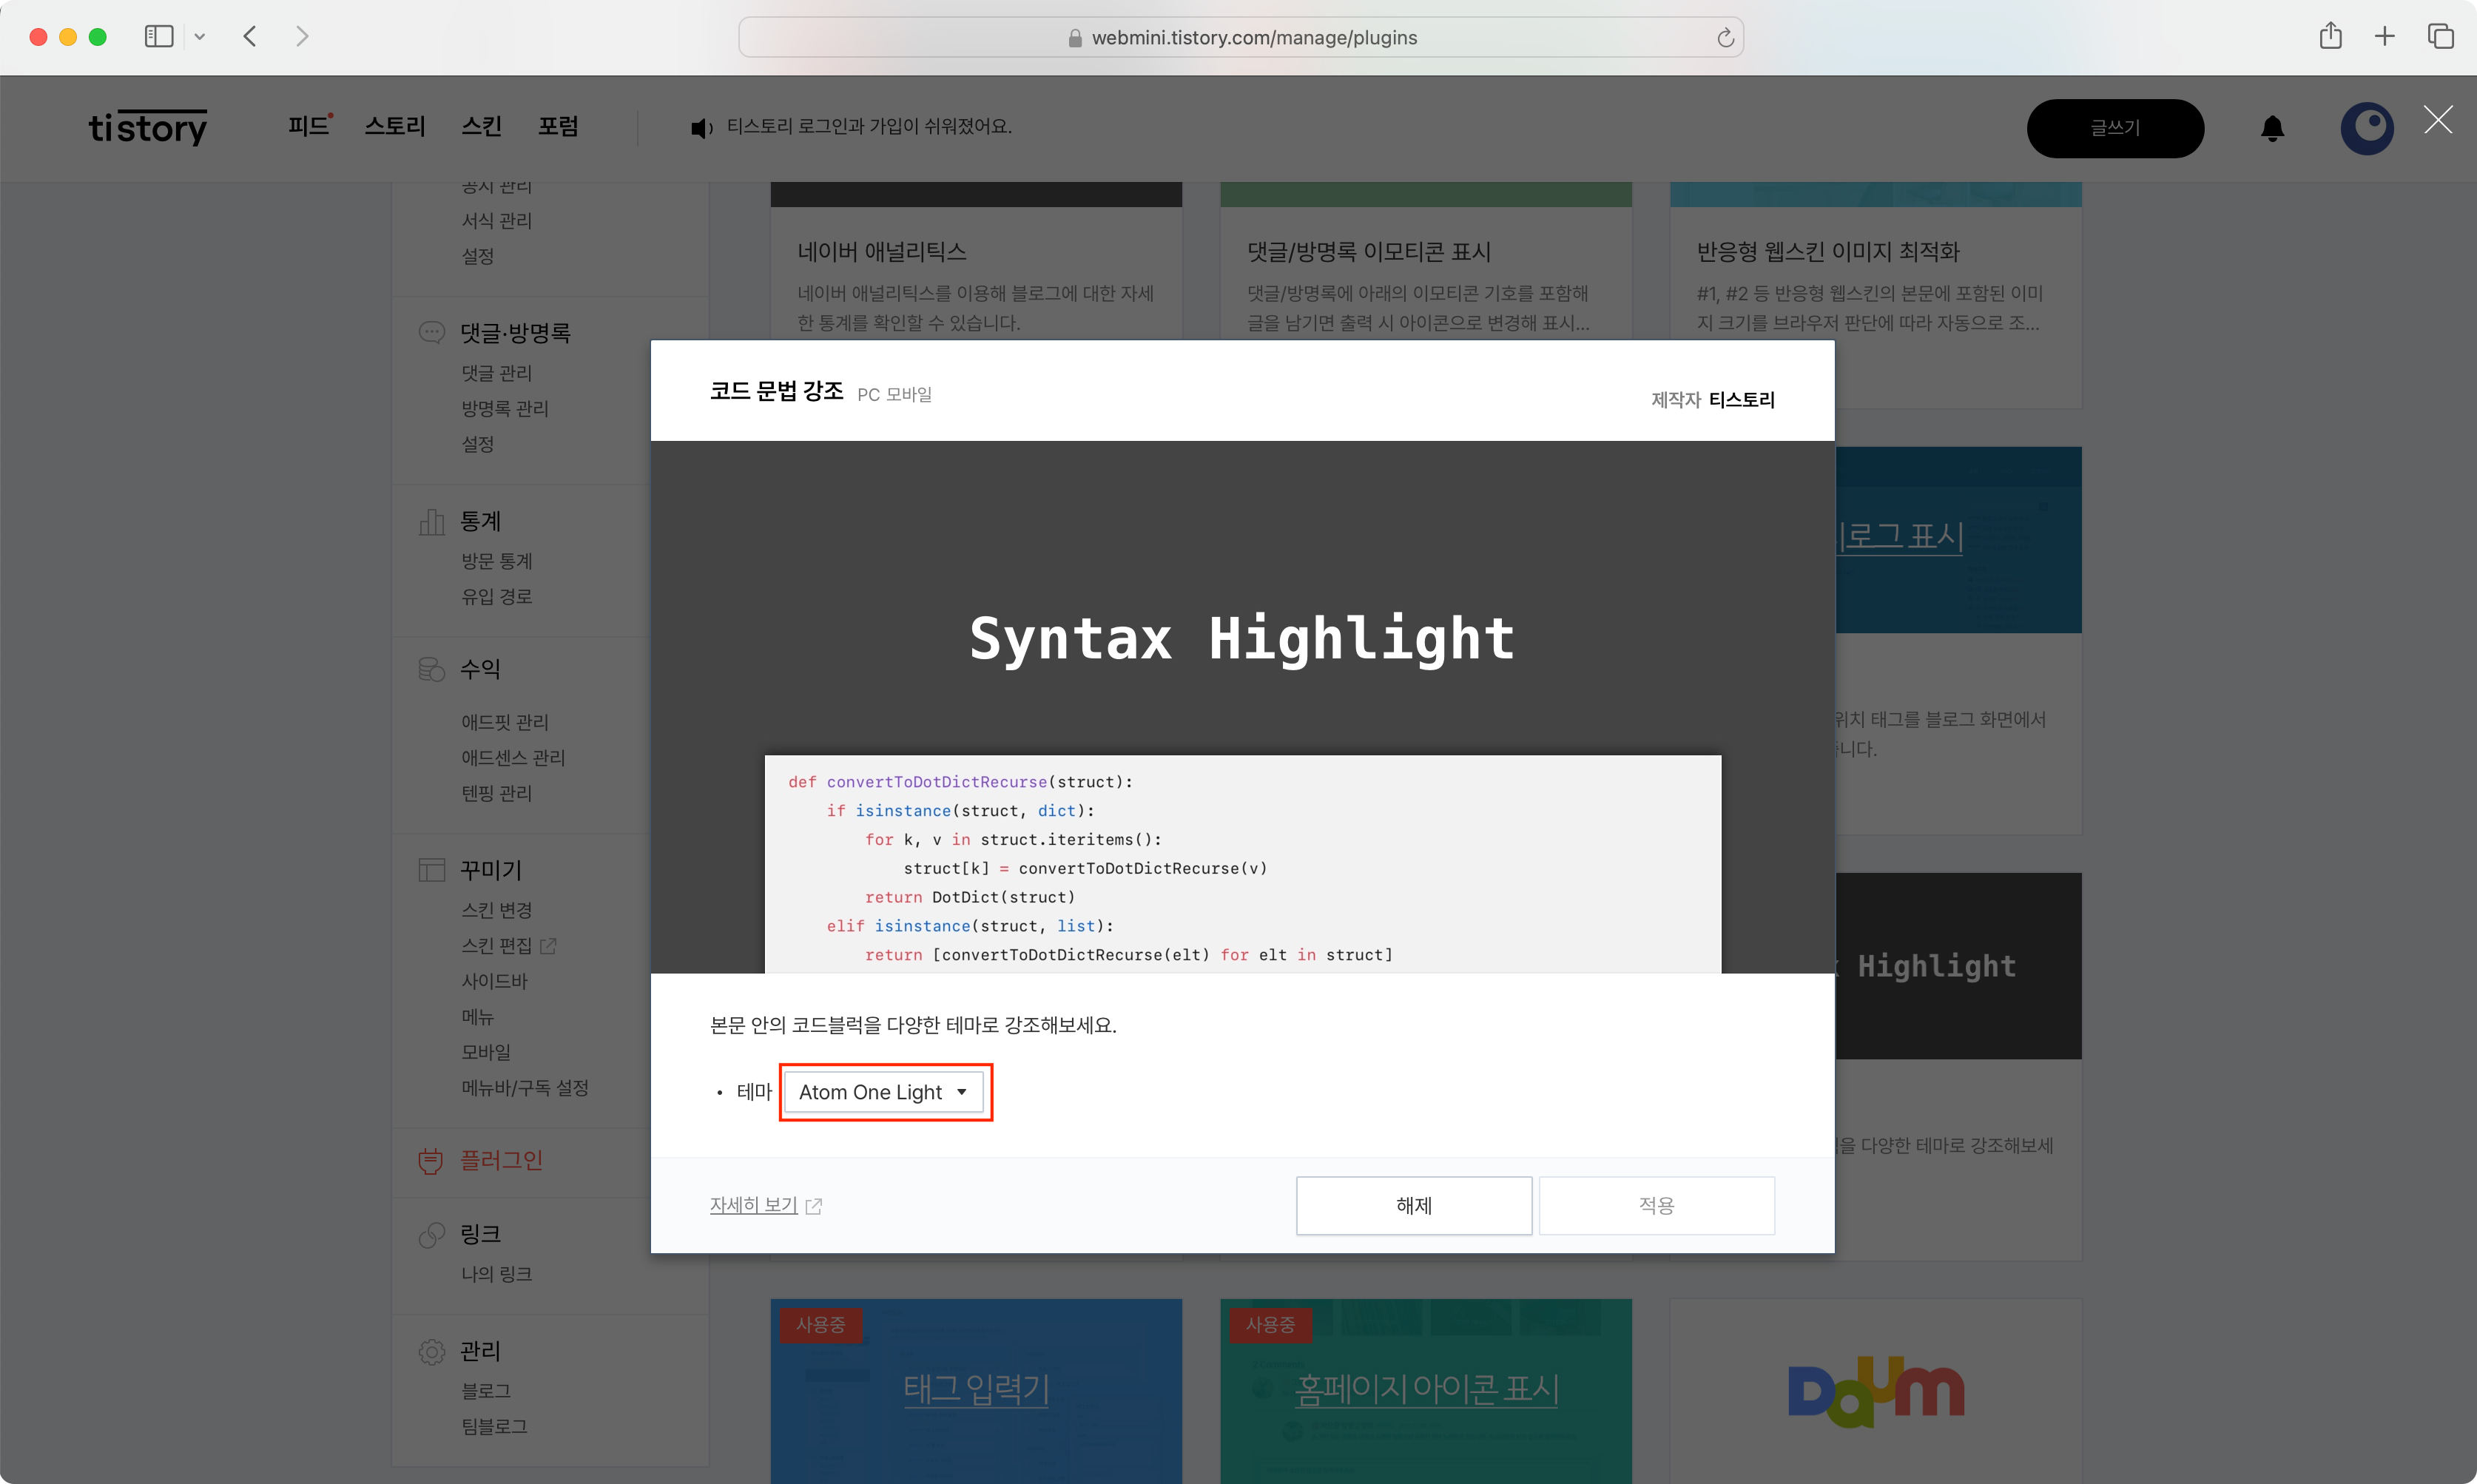The height and width of the screenshot is (1484, 2477).
Task: Open the Atom One Light theme dropdown
Action: (884, 1092)
